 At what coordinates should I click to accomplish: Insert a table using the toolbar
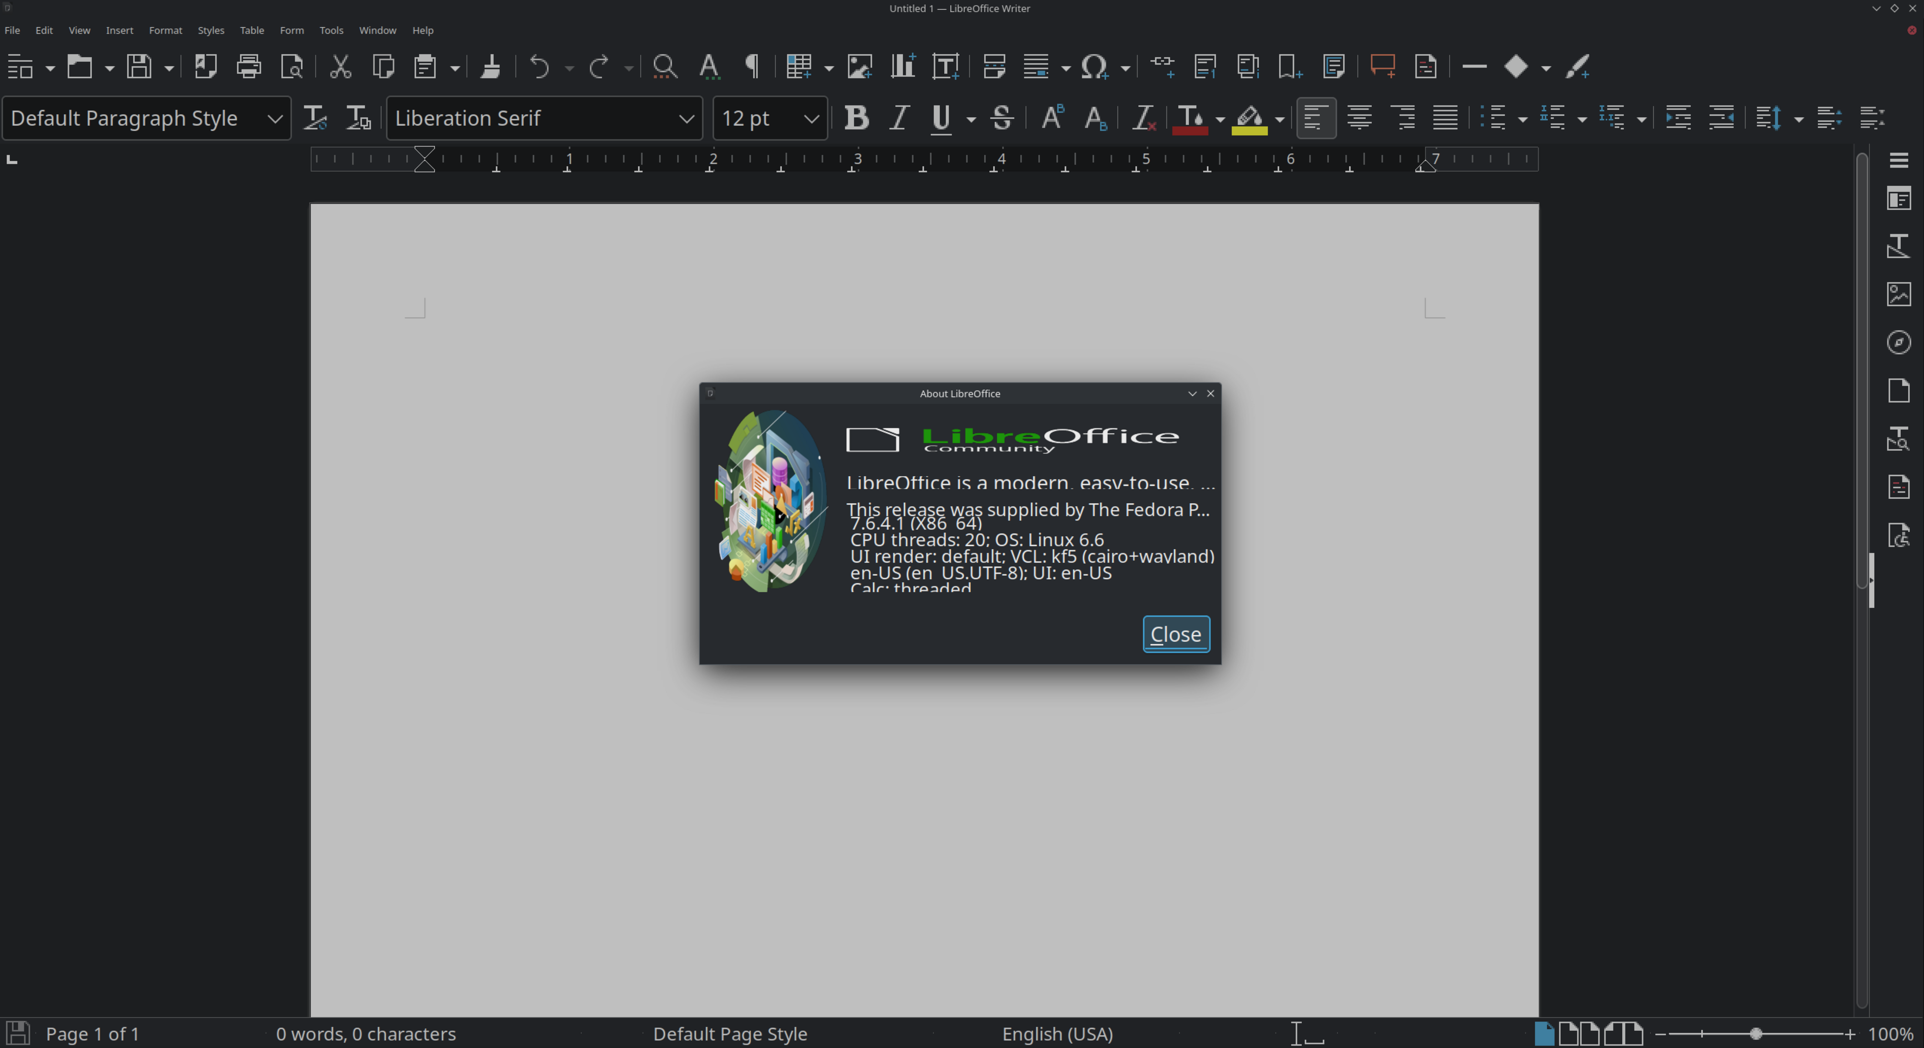799,67
